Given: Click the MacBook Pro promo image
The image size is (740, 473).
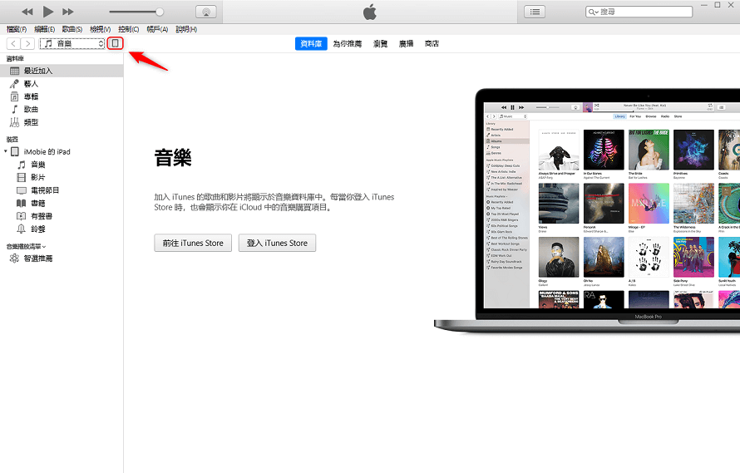Looking at the screenshot, I should (x=587, y=210).
